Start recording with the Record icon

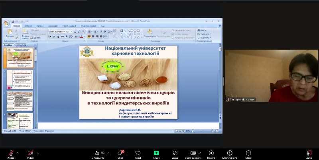click(211, 153)
